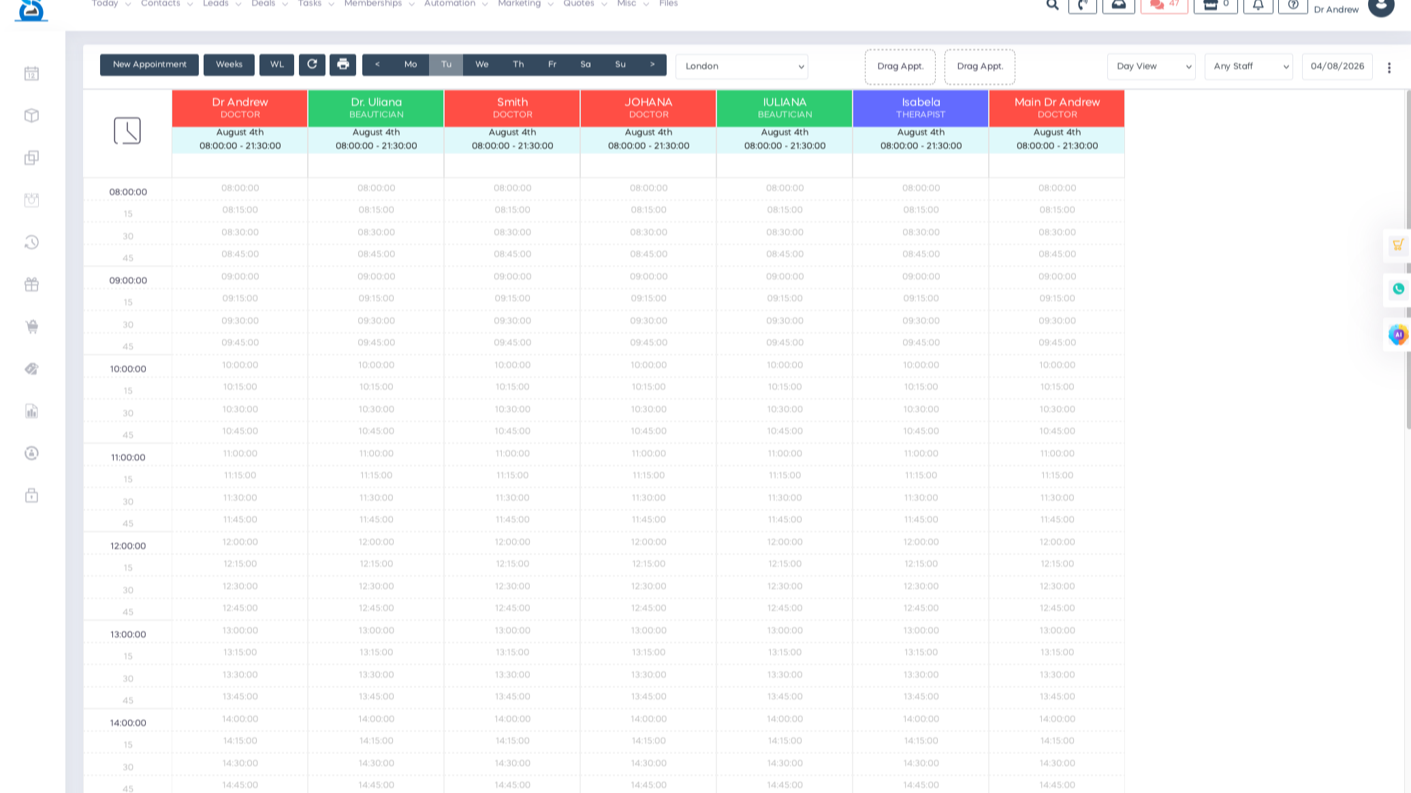Select We (Wednesday) in the day selector
This screenshot has height=793, width=1411.
point(481,65)
